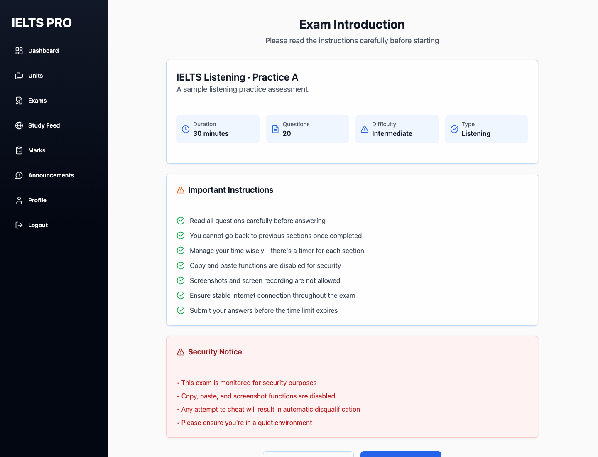Viewport: 598px width, 457px height.
Task: Click the '30 minutes' duration value
Action: click(211, 133)
